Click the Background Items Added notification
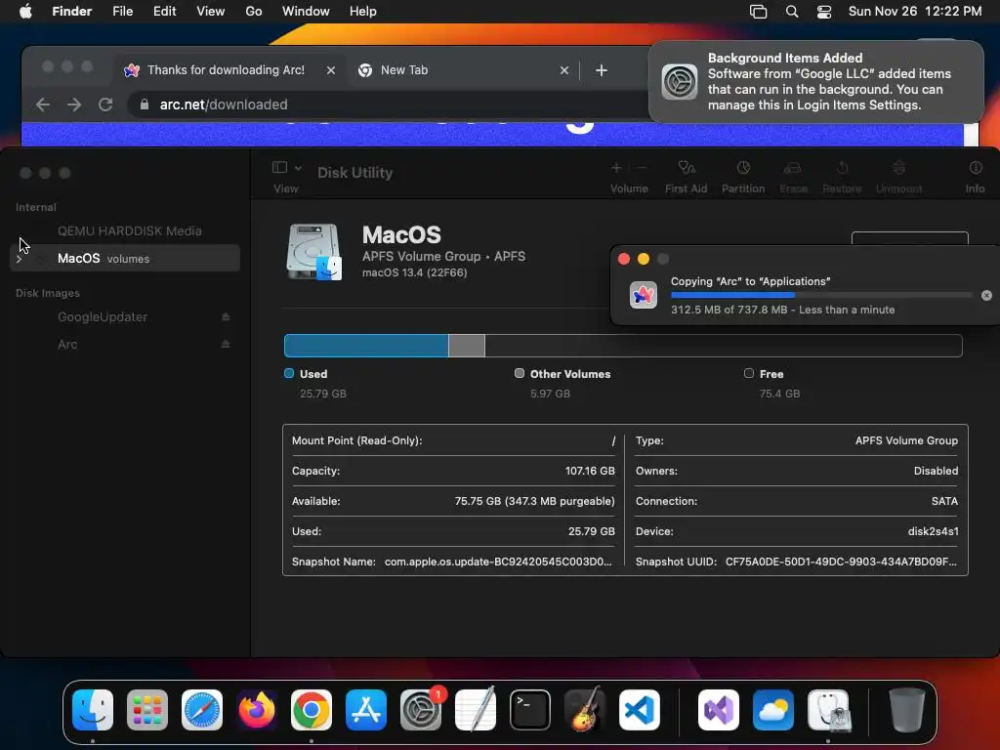 [816, 82]
